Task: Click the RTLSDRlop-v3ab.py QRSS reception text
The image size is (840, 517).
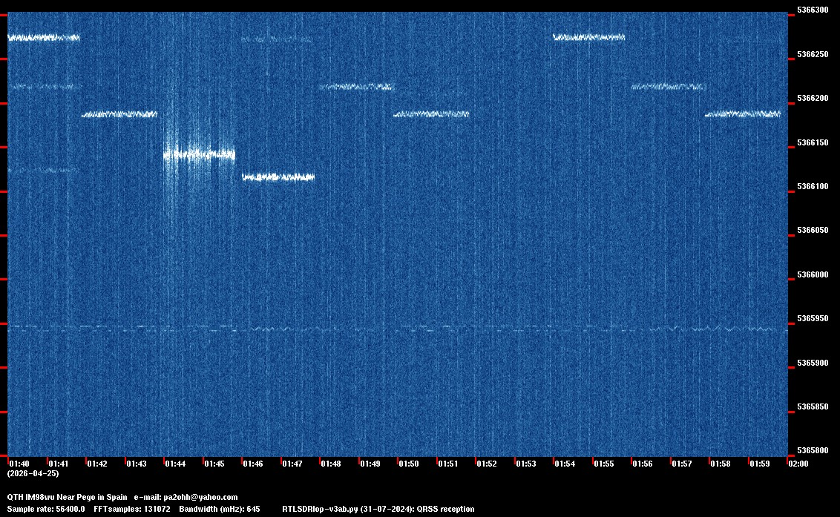Action: pyautogui.click(x=378, y=510)
